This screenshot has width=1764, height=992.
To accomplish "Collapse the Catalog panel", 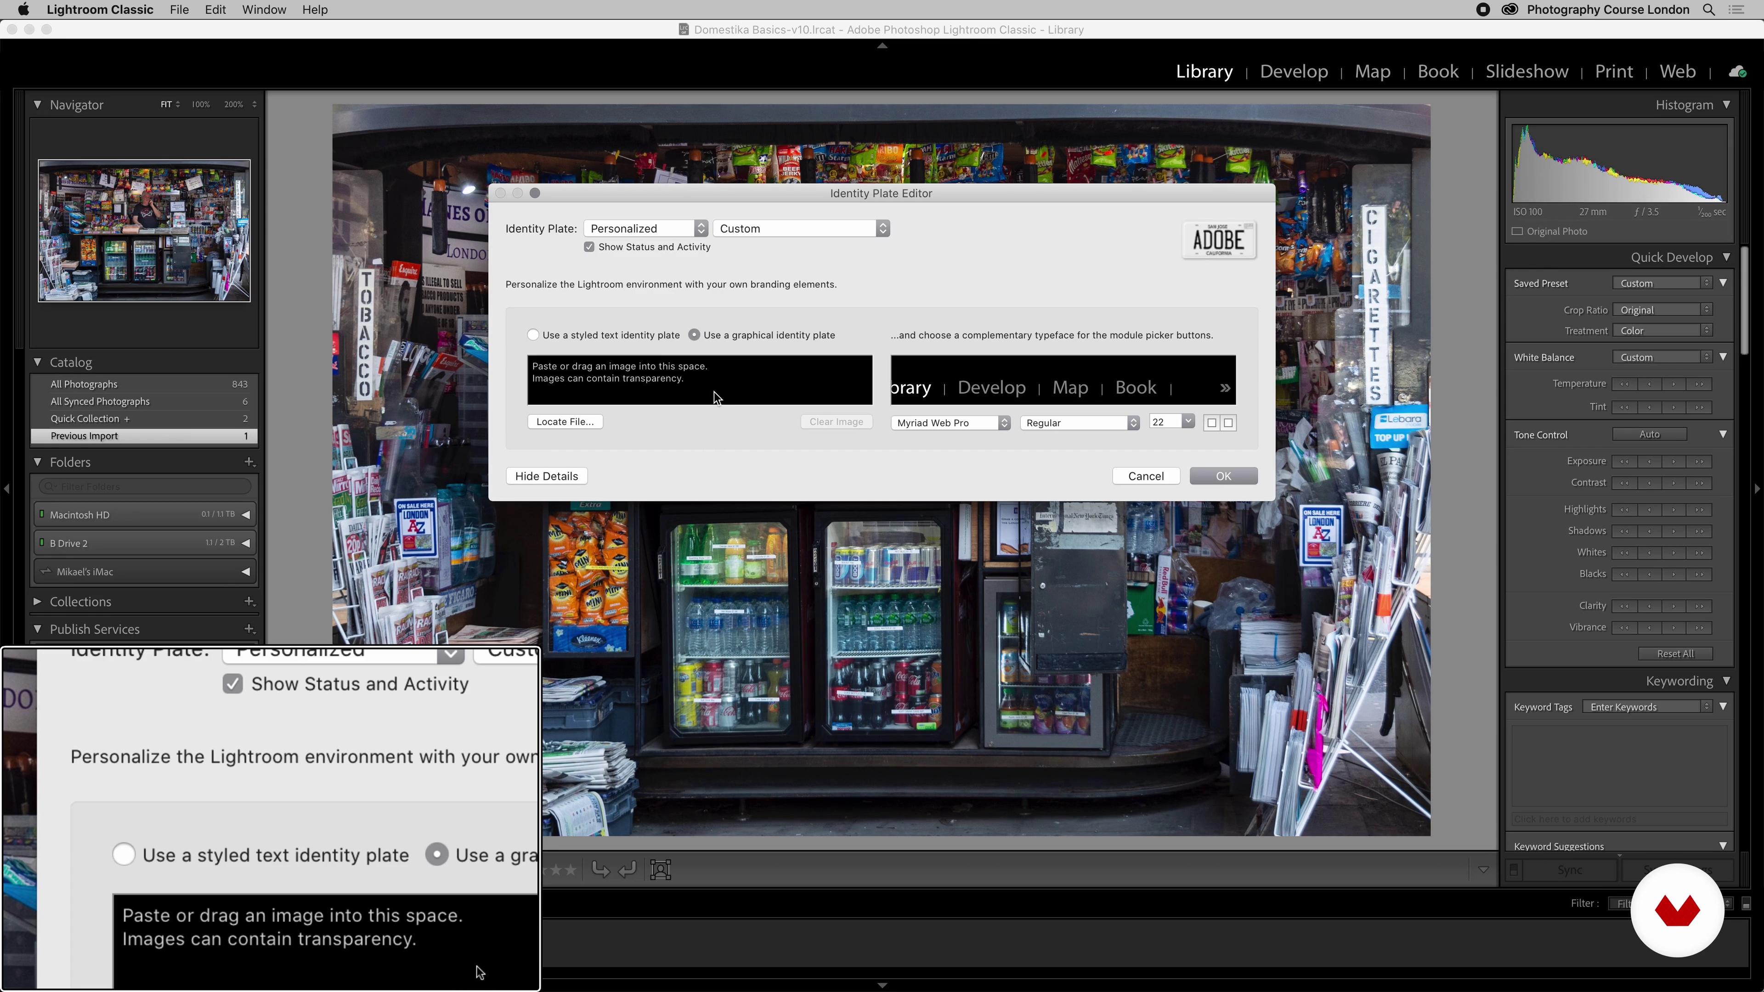I will pos(38,362).
